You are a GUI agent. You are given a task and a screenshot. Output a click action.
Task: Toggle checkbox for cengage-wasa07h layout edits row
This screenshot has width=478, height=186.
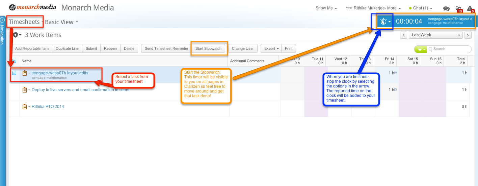[x=14, y=73]
